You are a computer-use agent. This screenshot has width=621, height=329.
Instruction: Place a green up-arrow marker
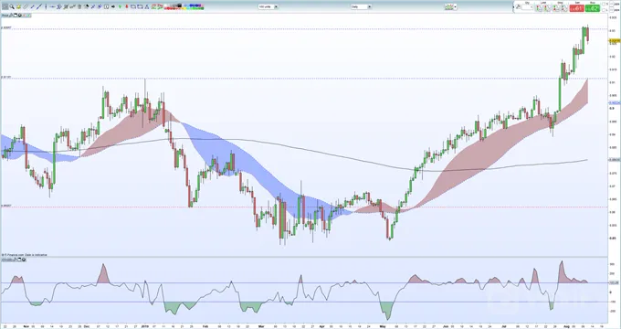coord(120,6)
